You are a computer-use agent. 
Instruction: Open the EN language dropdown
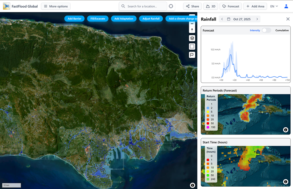click(274, 6)
